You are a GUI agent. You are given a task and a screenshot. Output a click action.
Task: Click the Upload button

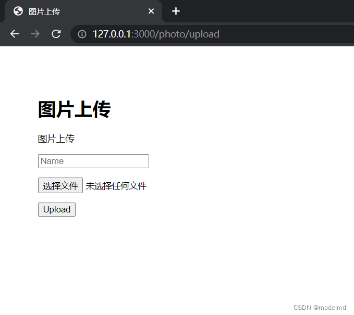(57, 209)
